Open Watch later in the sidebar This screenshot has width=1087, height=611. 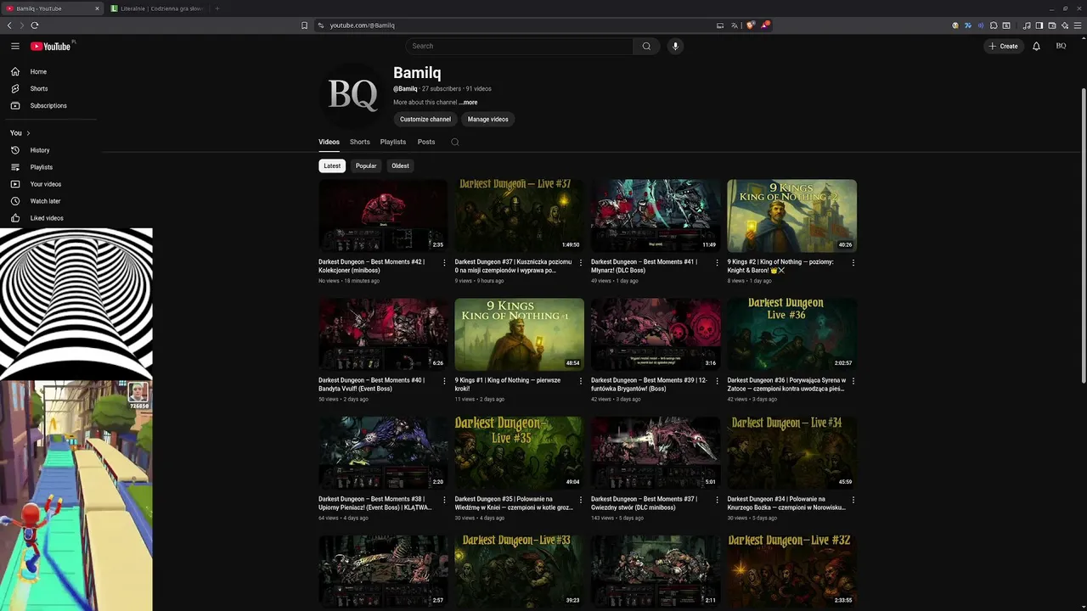49,201
